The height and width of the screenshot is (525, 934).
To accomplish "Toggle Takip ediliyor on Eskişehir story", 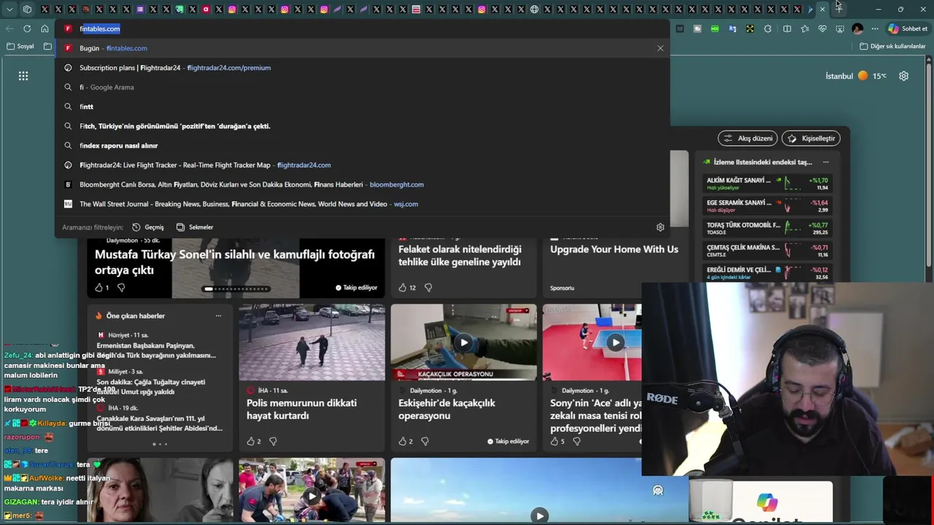I will (x=508, y=441).
